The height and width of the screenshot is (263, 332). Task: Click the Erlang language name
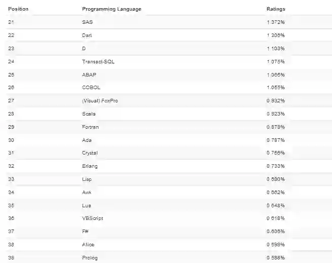click(90, 166)
